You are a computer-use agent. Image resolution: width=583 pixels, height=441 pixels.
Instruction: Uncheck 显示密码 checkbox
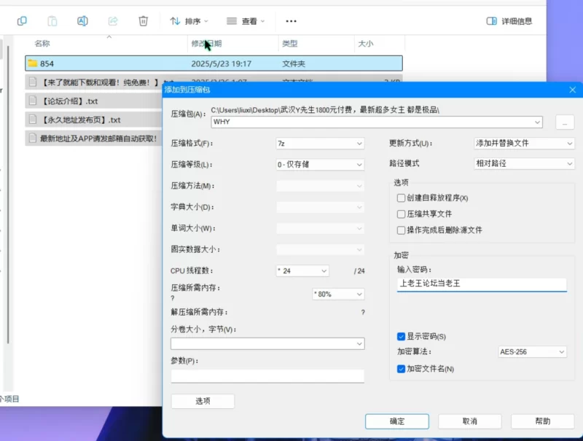pos(401,337)
